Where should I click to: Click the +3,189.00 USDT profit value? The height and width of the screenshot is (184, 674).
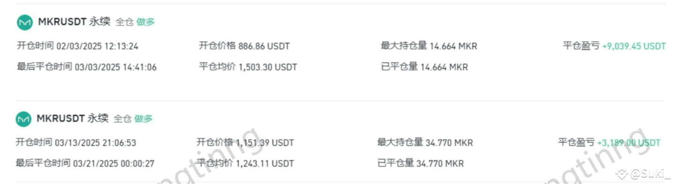629,142
